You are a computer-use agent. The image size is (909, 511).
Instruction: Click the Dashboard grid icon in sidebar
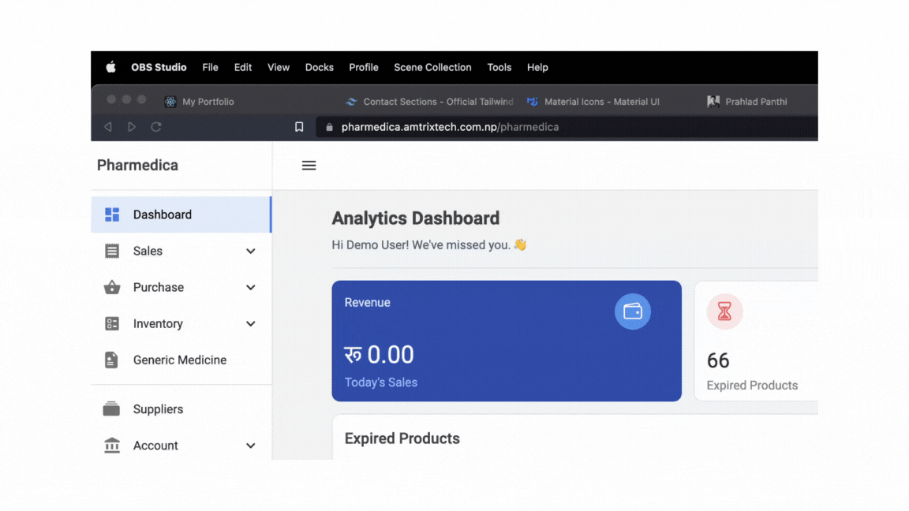coord(112,214)
